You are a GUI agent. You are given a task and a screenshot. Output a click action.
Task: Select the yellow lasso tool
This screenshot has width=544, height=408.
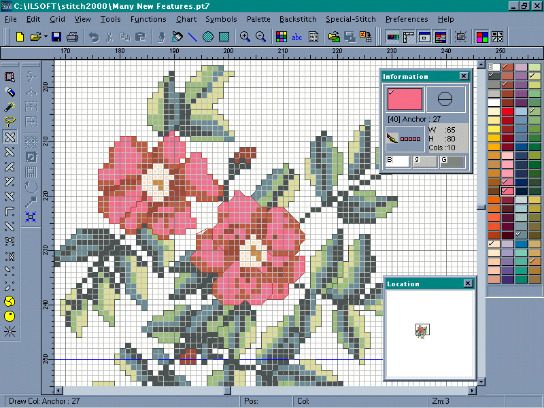(x=10, y=122)
